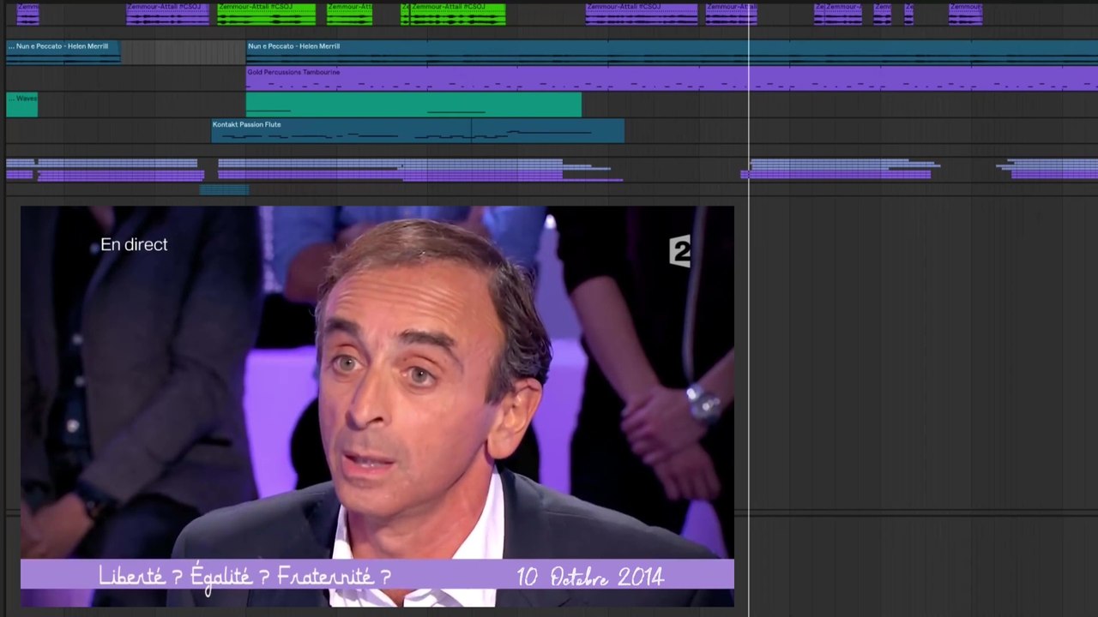Screen dimensions: 1098x617
Task: Select the Kontakt Passion Flute clip
Action: pos(418,130)
